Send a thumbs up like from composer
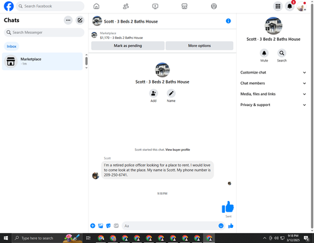 [230, 226]
